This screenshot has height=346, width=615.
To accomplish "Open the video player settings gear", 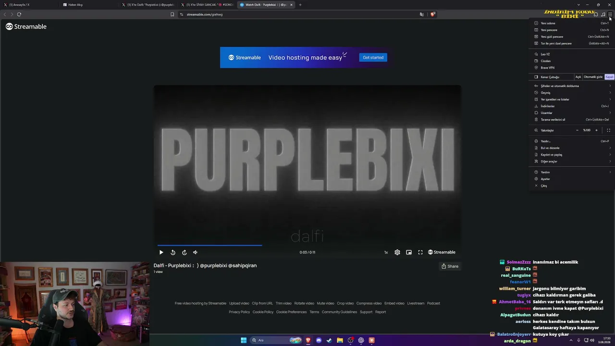I will click(x=397, y=252).
